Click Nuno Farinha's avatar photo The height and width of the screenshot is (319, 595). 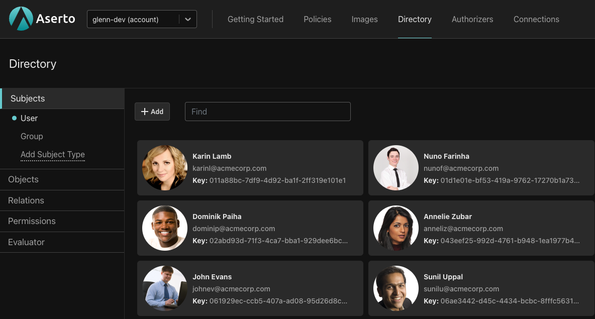[396, 168]
